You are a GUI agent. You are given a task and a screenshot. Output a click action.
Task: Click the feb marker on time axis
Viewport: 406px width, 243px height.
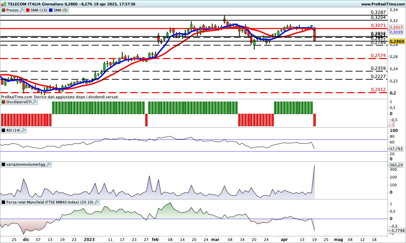[155, 239]
